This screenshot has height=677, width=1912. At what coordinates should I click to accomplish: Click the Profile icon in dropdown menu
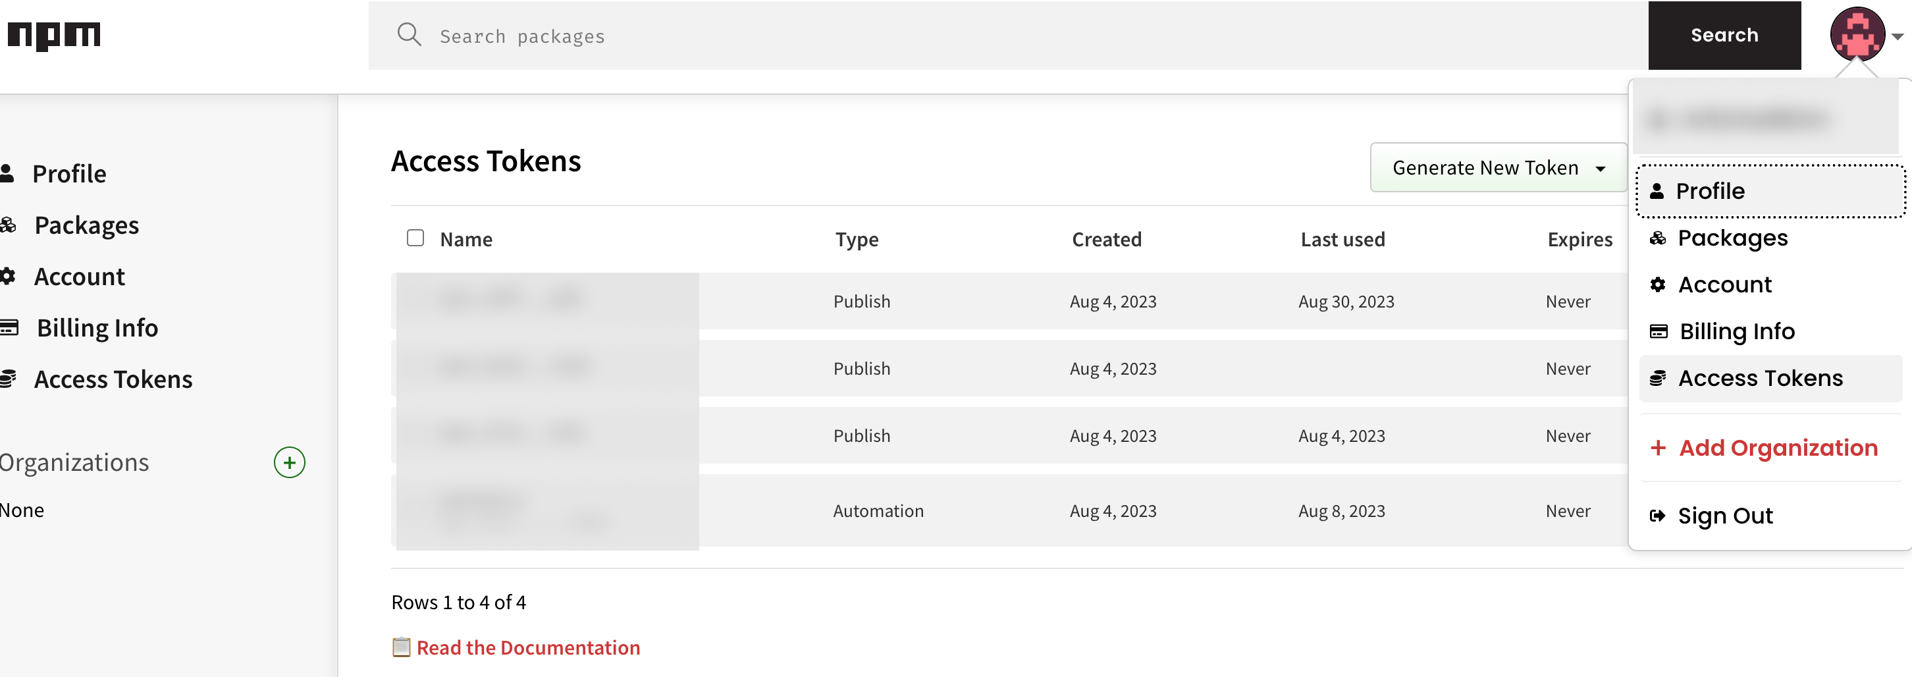[x=1657, y=191]
